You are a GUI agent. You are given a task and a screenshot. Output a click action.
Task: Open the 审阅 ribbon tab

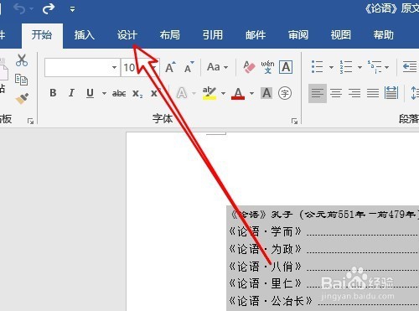[298, 35]
